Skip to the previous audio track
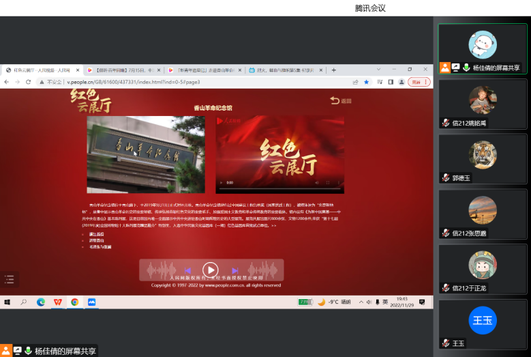Screen dimensions: 531x357 187,271
